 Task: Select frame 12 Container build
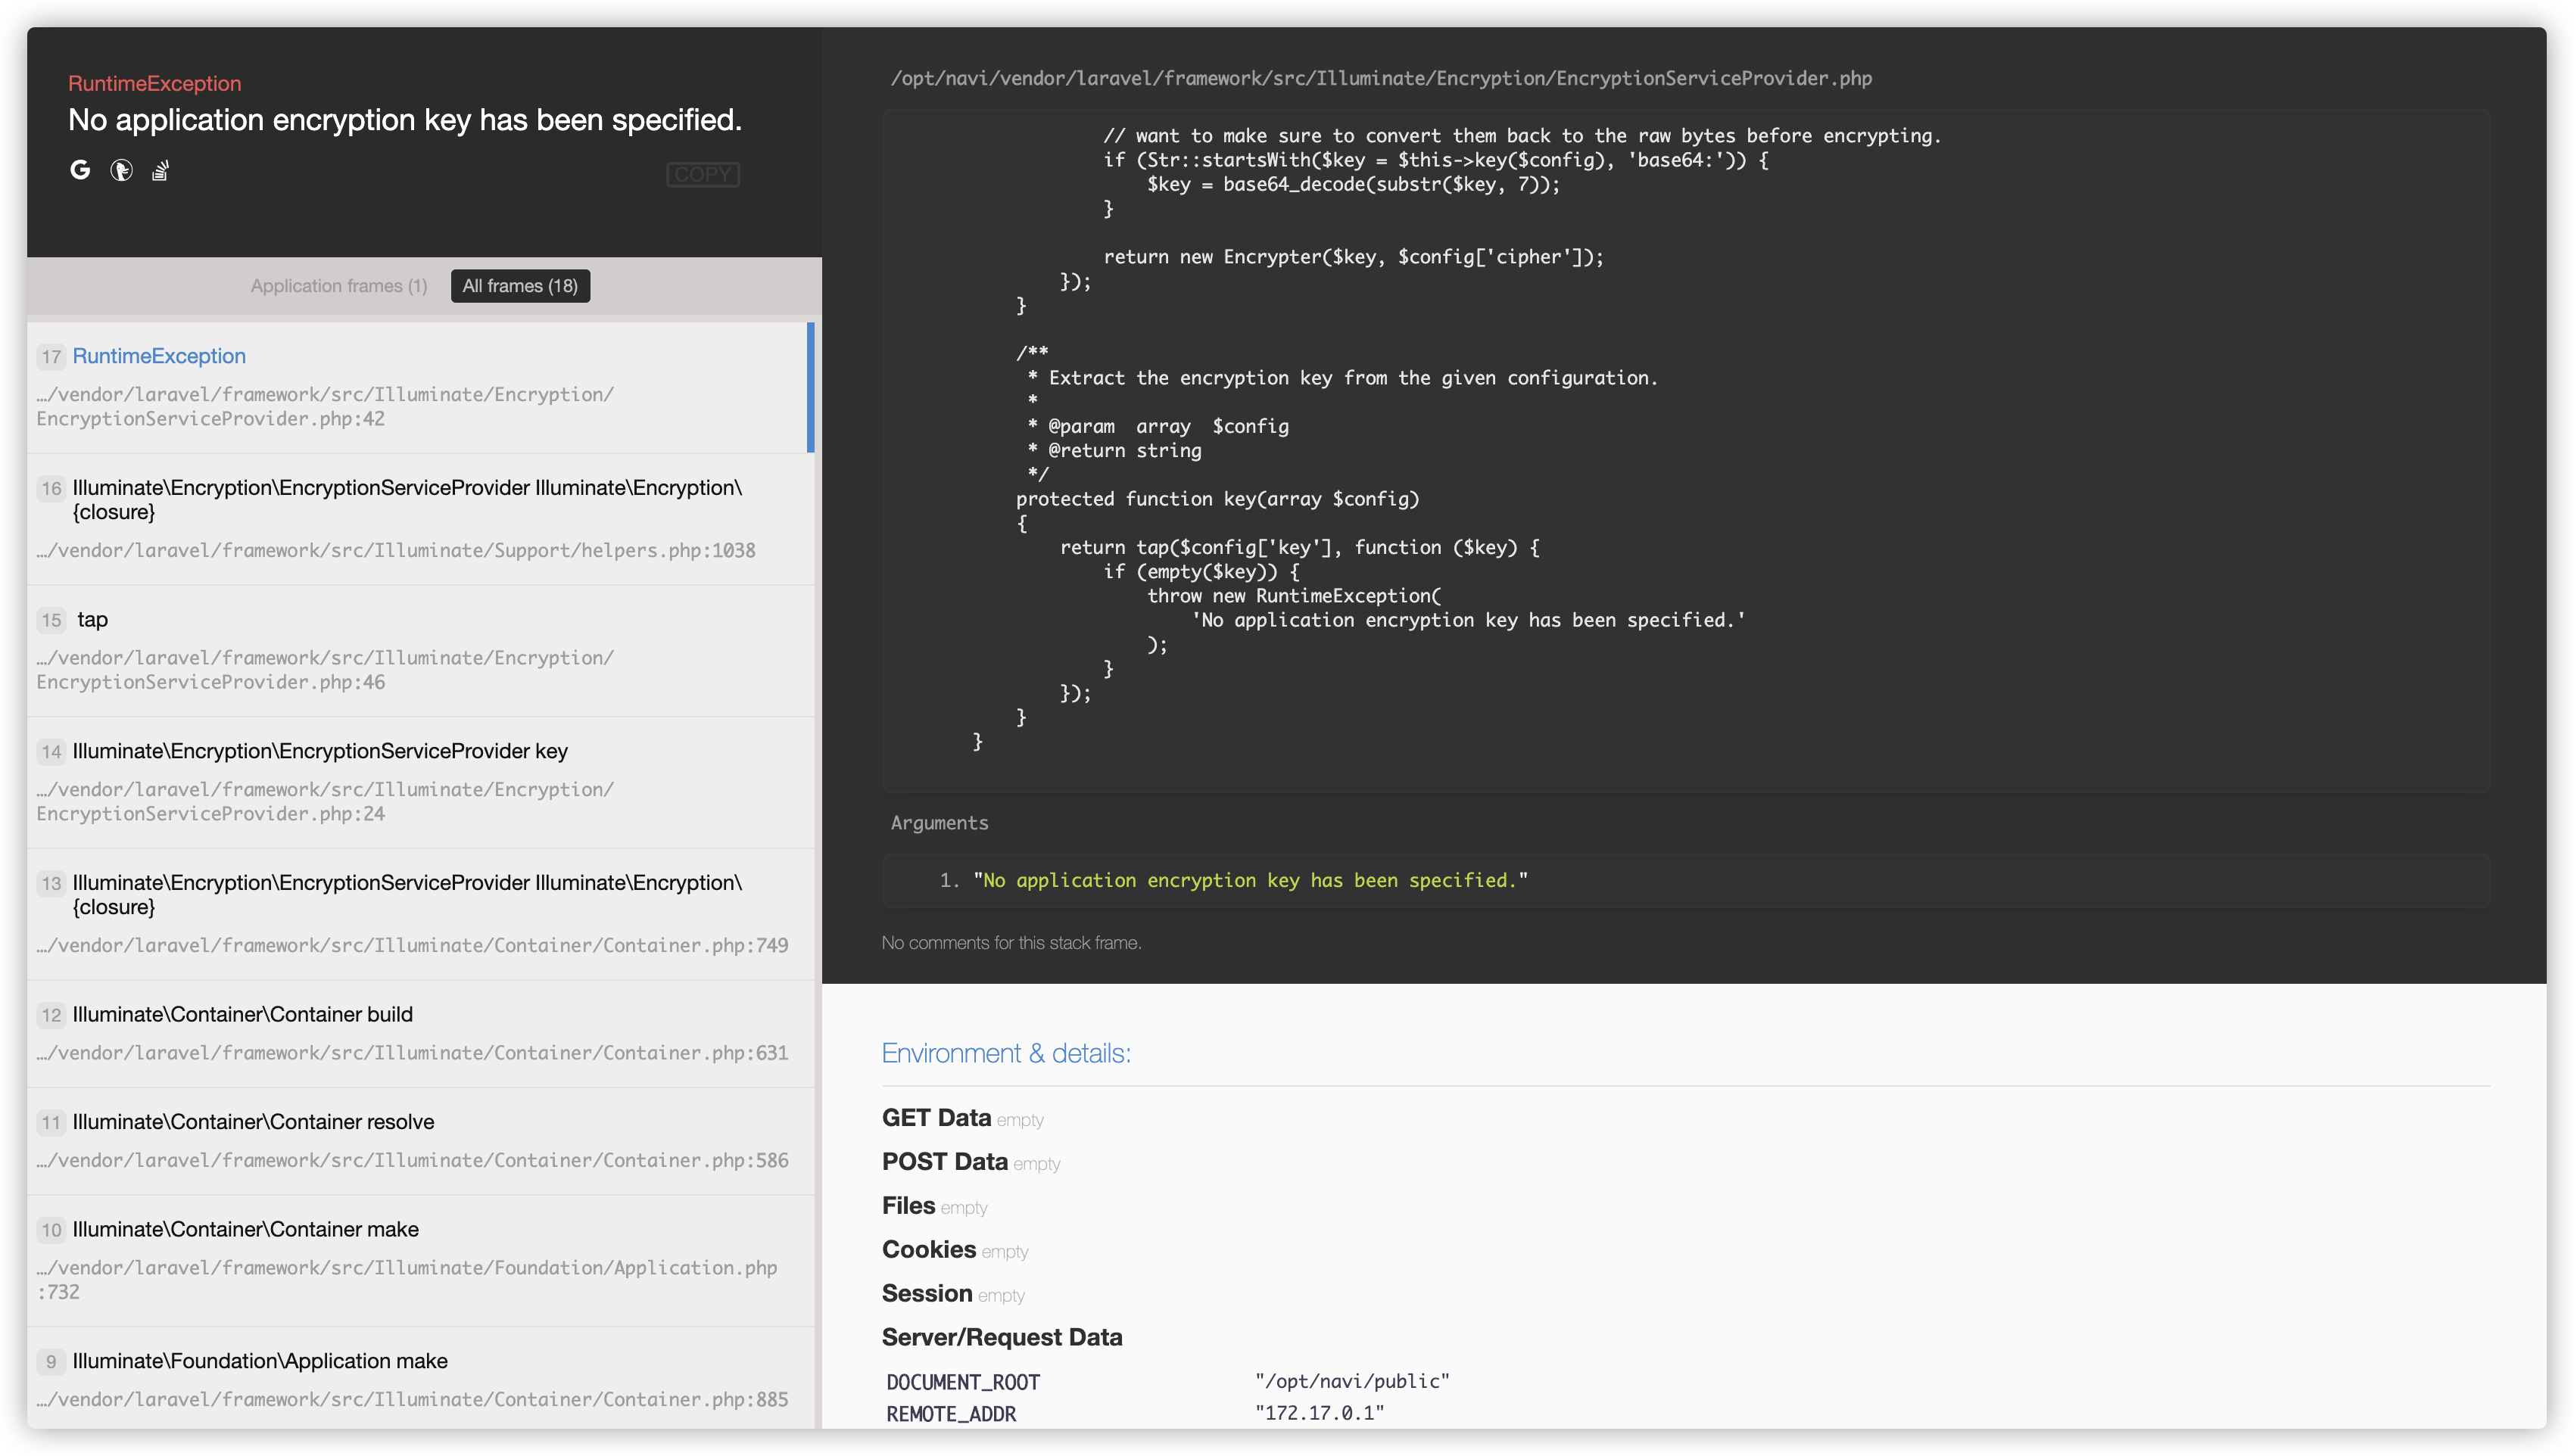pyautogui.click(x=420, y=1034)
